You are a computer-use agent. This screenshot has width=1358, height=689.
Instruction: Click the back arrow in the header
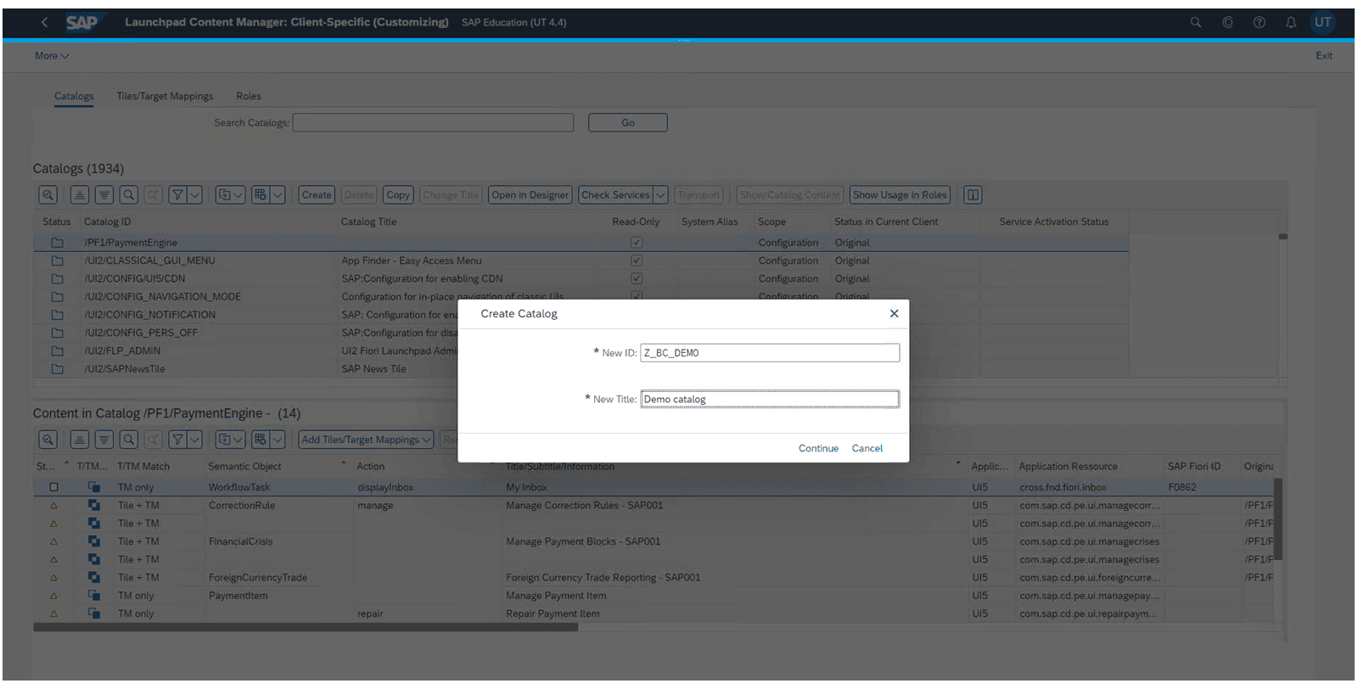[44, 22]
